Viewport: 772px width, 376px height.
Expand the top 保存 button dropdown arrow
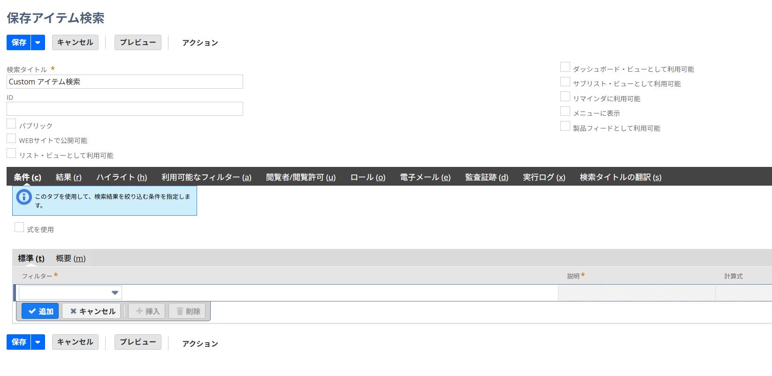click(x=38, y=43)
